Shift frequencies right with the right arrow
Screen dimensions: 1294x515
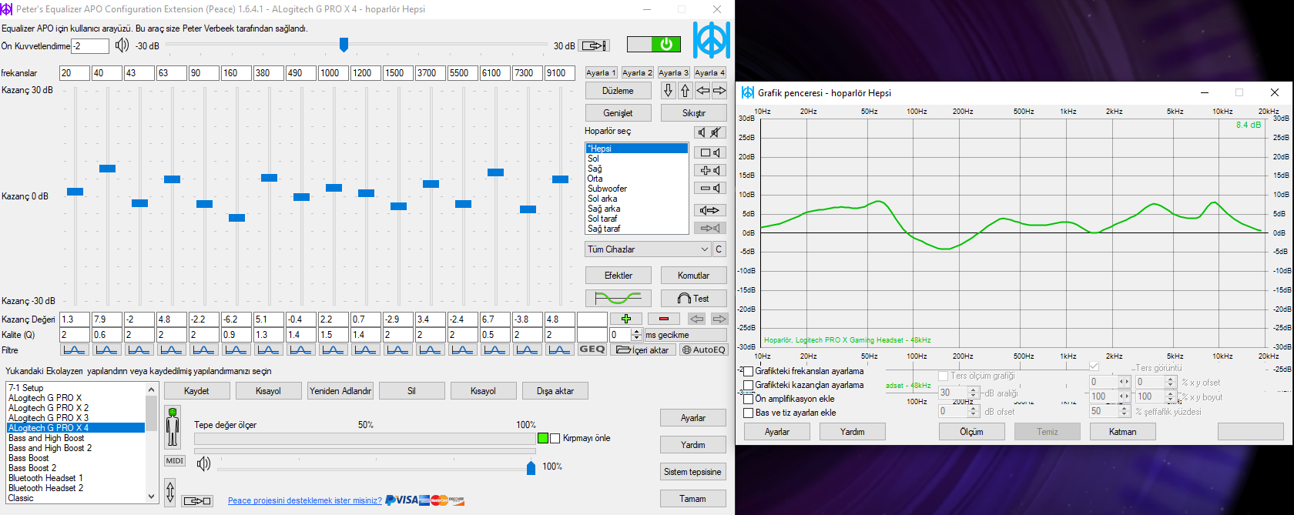(x=719, y=90)
